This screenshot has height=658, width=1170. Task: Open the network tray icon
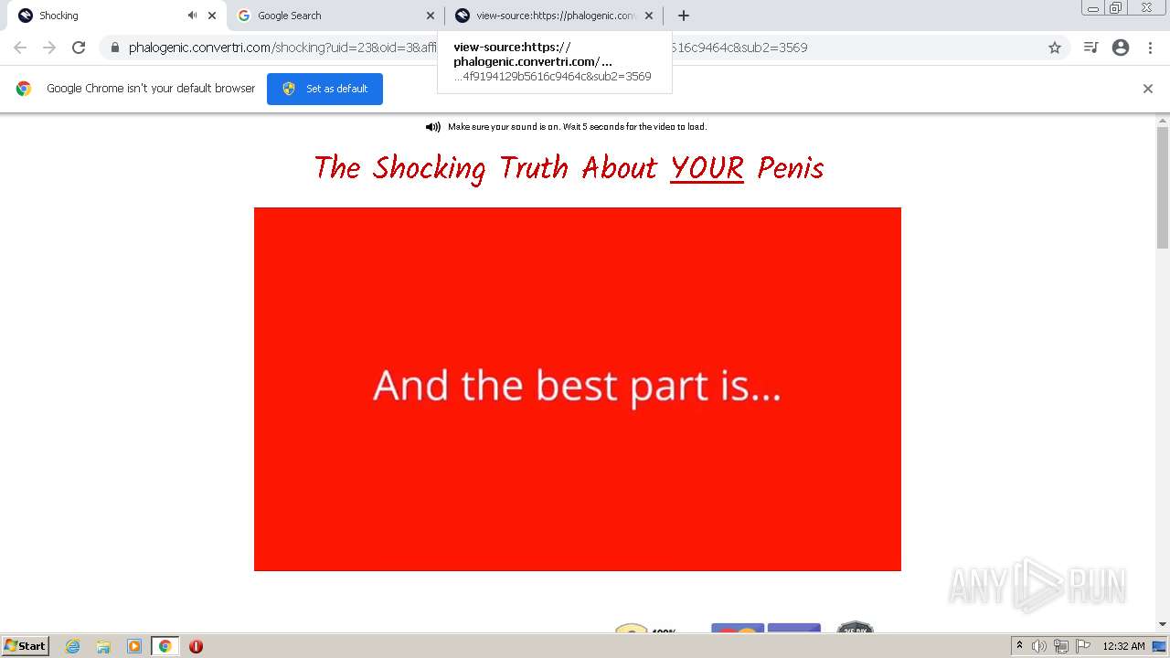[x=1061, y=646]
